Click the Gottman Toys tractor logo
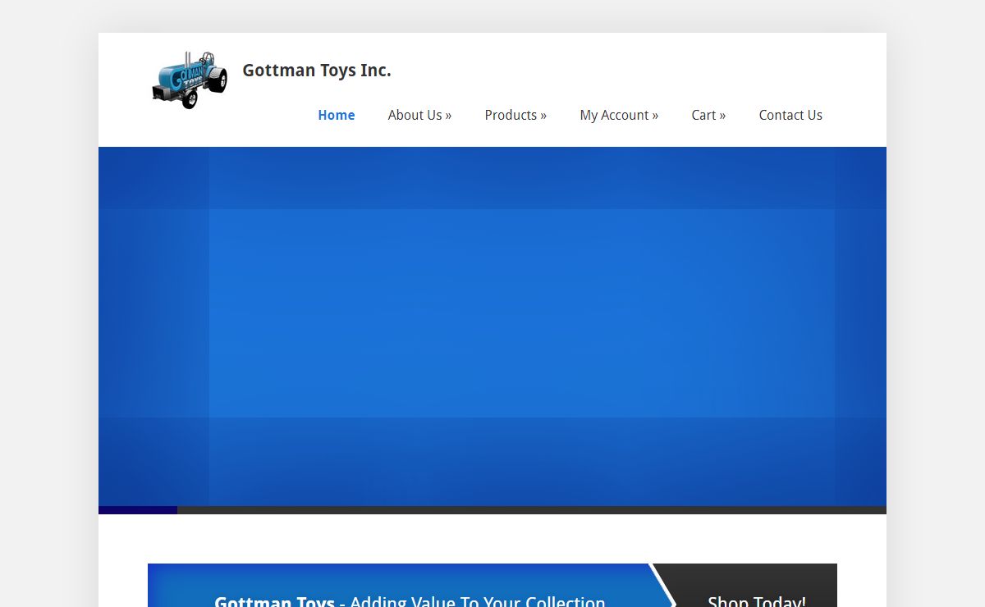This screenshot has height=607, width=985. point(190,80)
